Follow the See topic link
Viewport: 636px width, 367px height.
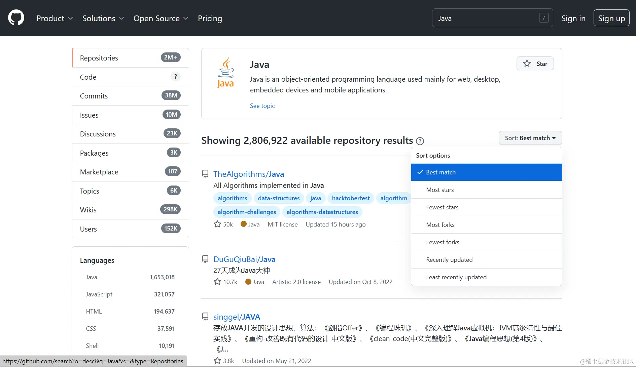point(262,106)
